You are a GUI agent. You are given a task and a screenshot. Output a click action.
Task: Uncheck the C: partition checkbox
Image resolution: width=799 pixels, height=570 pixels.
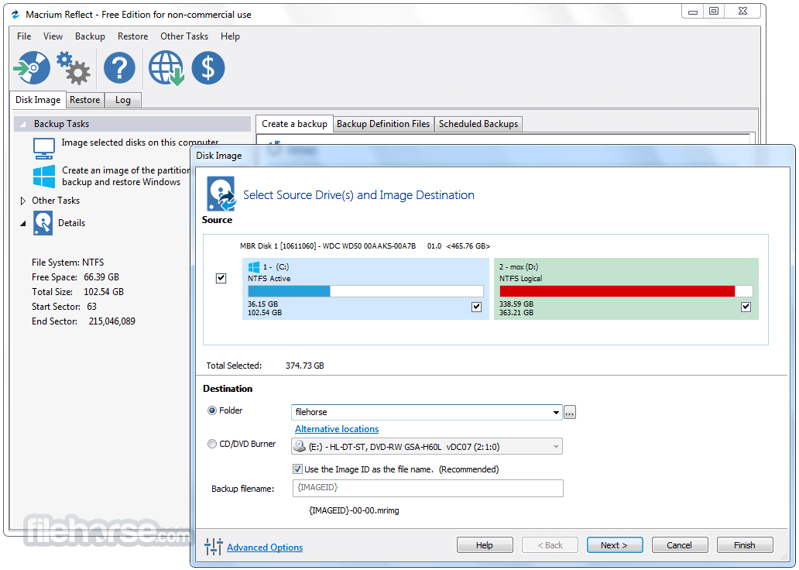(x=476, y=307)
